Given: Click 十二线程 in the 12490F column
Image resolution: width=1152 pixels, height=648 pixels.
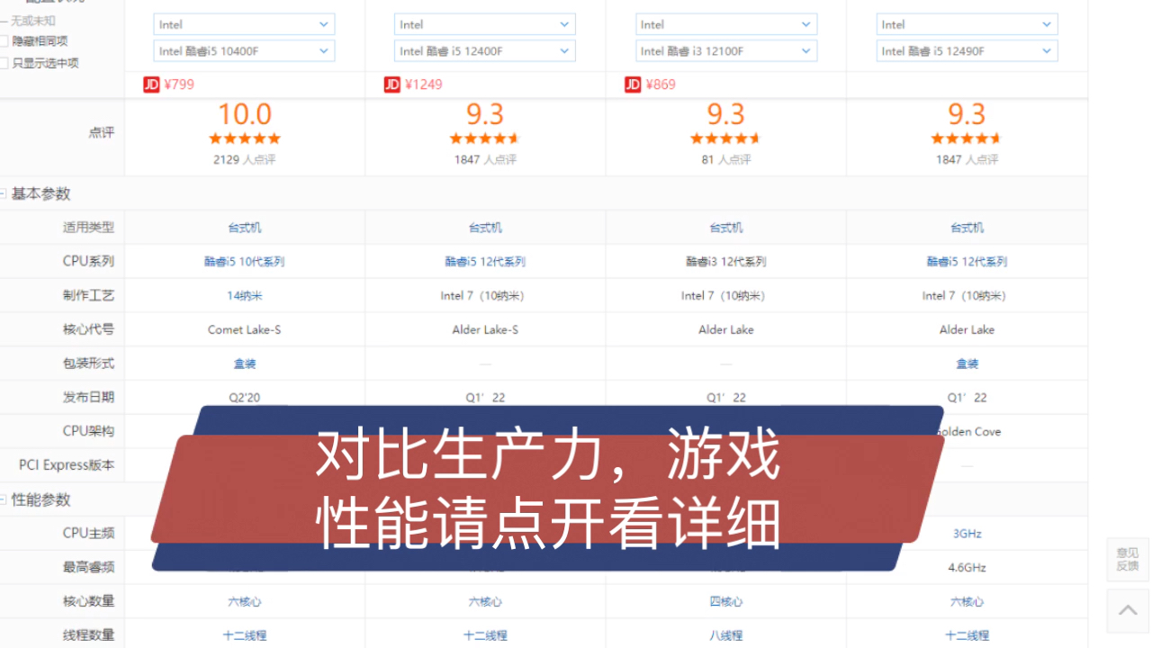Looking at the screenshot, I should [x=967, y=635].
